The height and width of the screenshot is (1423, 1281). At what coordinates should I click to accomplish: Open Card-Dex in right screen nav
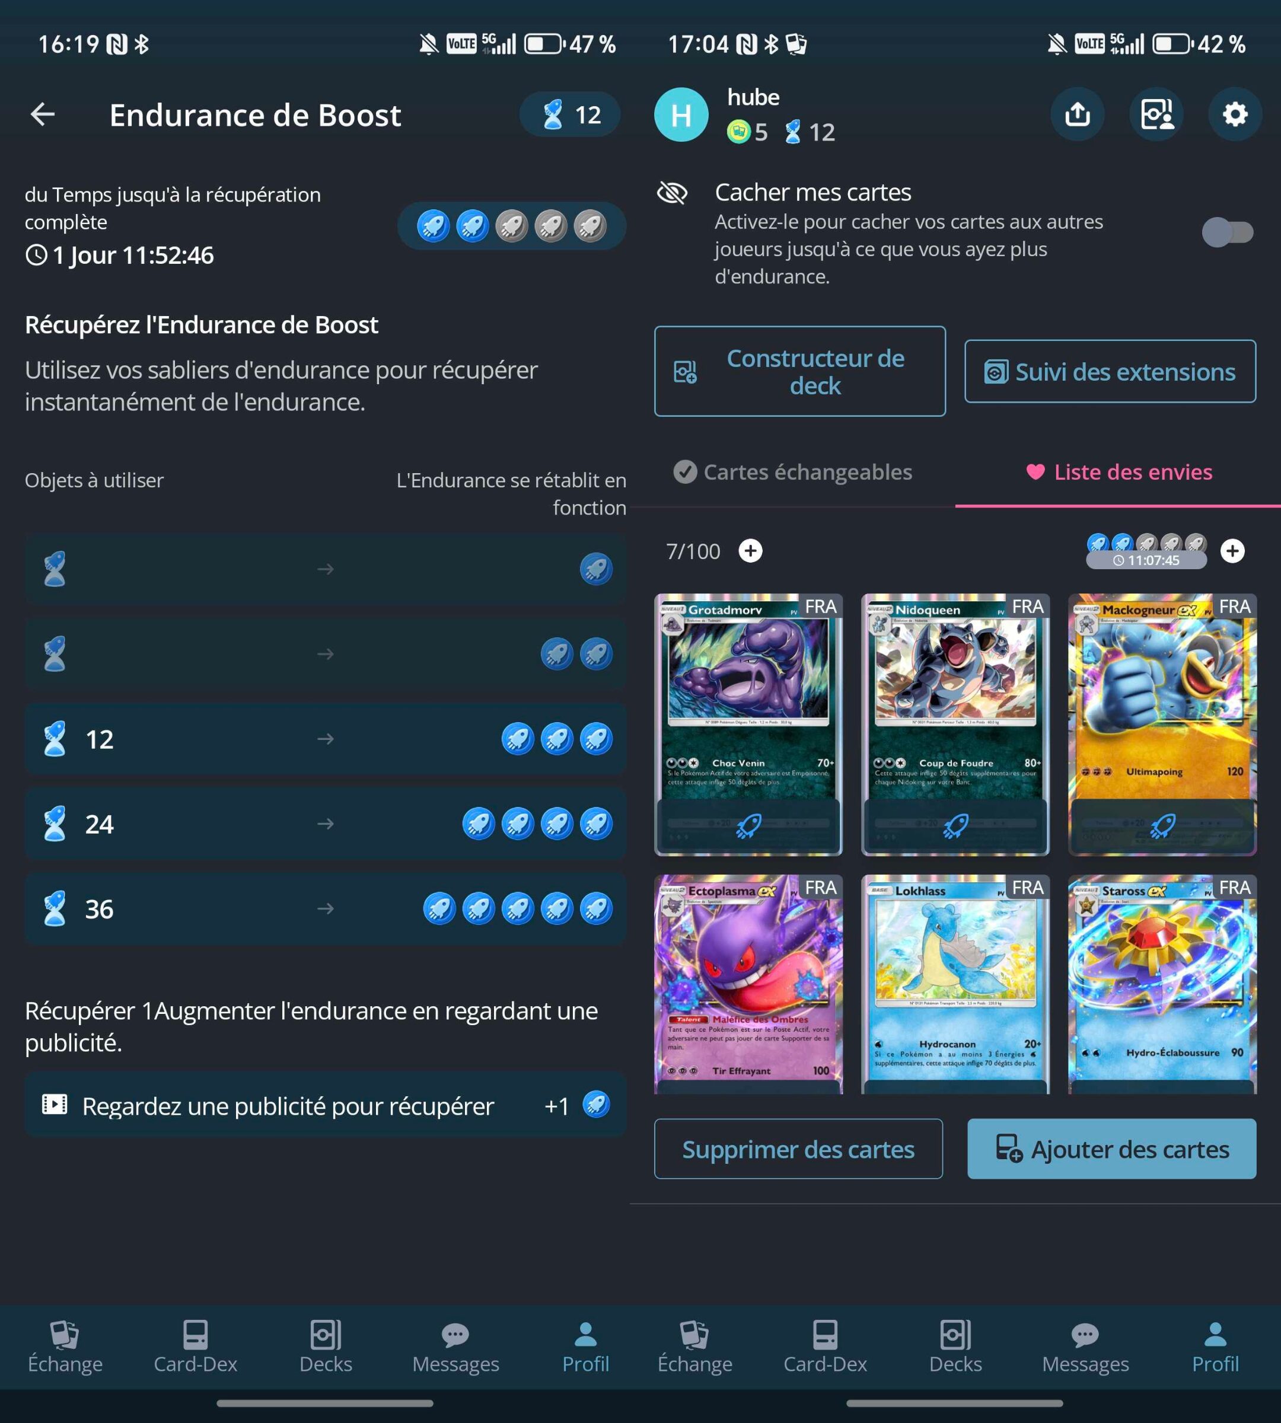click(825, 1347)
